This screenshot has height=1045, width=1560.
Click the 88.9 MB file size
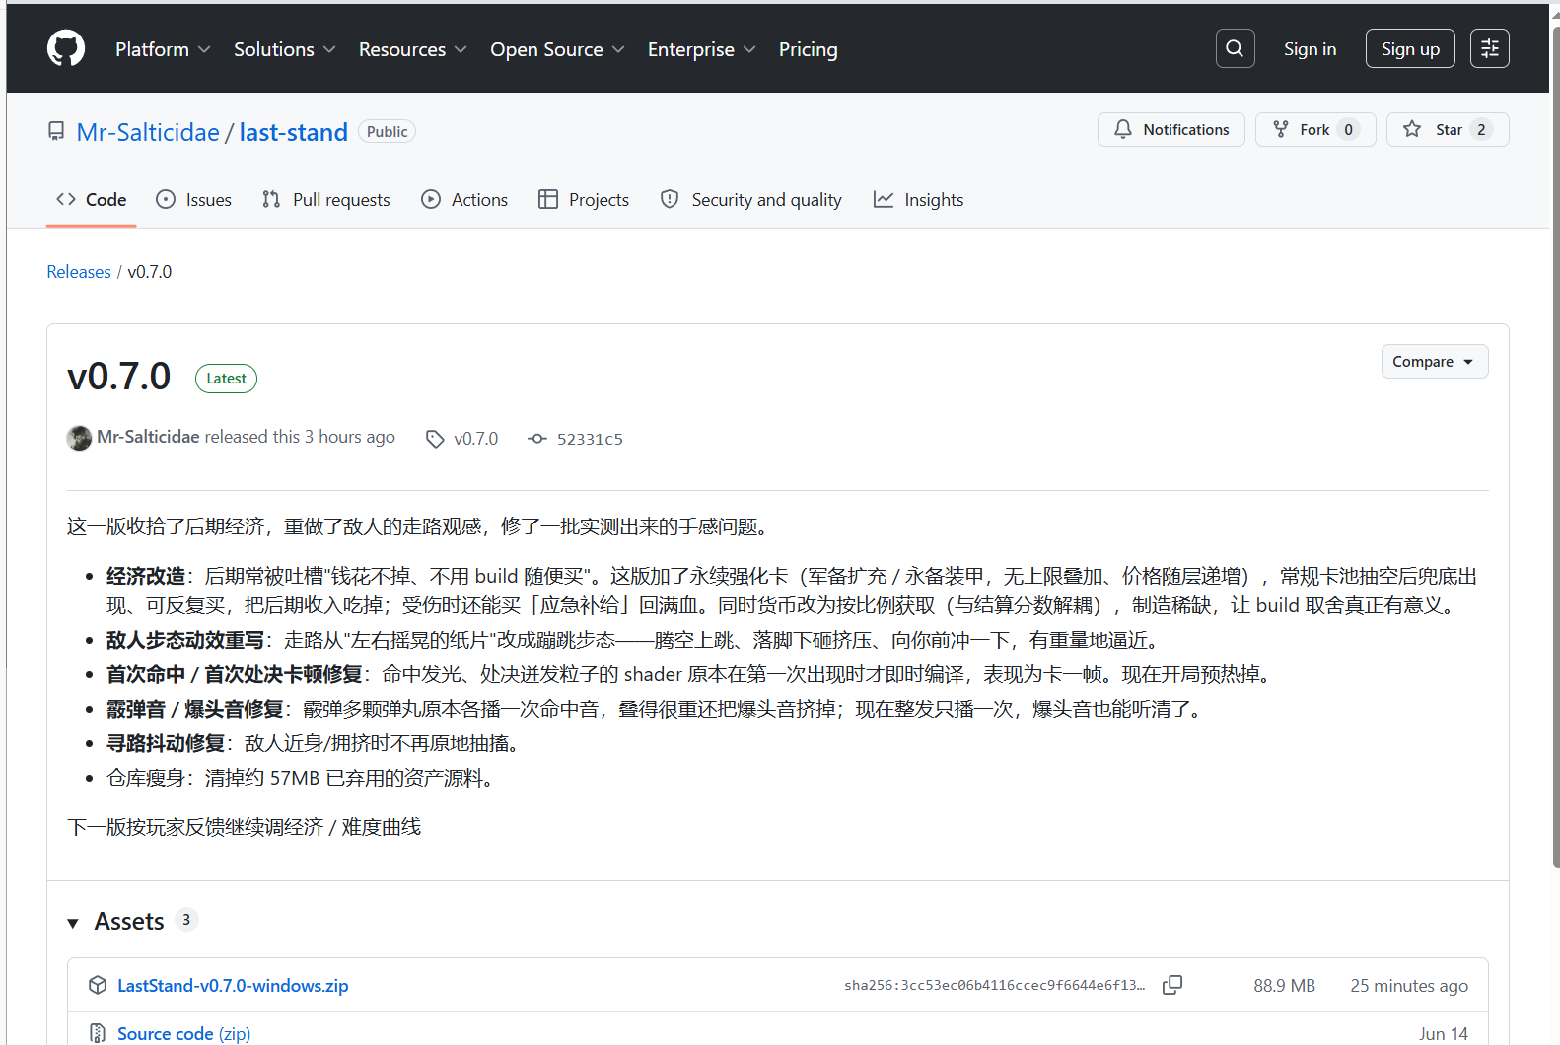(1284, 985)
